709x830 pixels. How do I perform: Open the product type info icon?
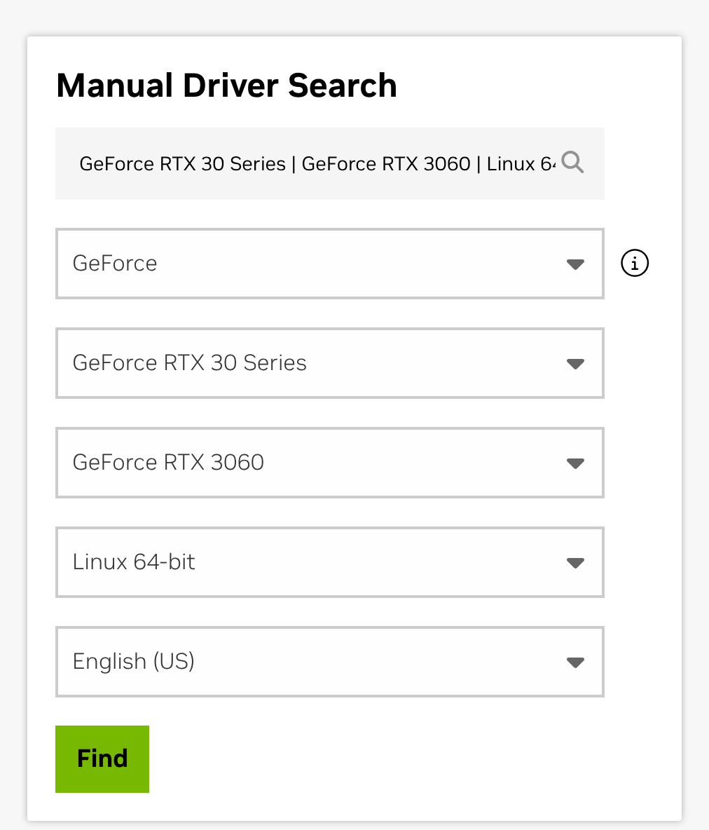coord(635,263)
